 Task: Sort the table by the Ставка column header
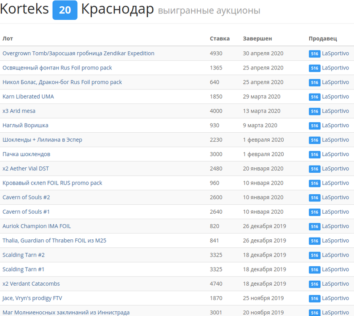[x=219, y=38]
